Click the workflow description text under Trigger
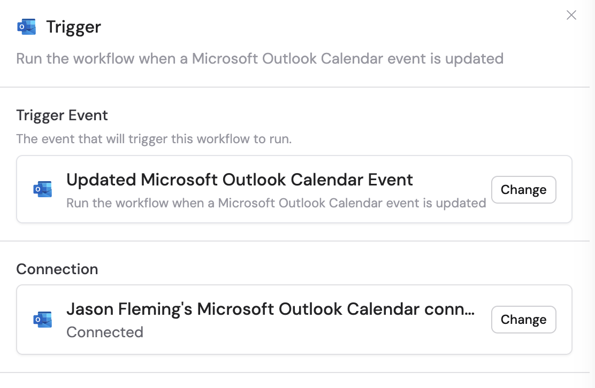 coord(260,58)
